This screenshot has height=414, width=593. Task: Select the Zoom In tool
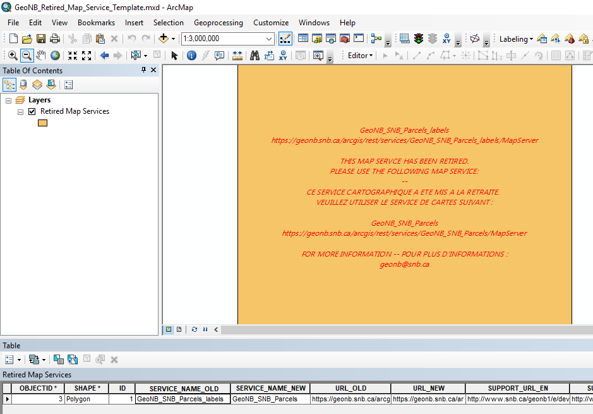(13, 56)
